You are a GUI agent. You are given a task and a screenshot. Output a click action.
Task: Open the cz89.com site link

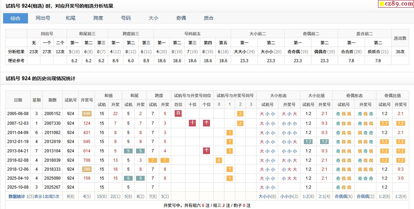point(397,4)
